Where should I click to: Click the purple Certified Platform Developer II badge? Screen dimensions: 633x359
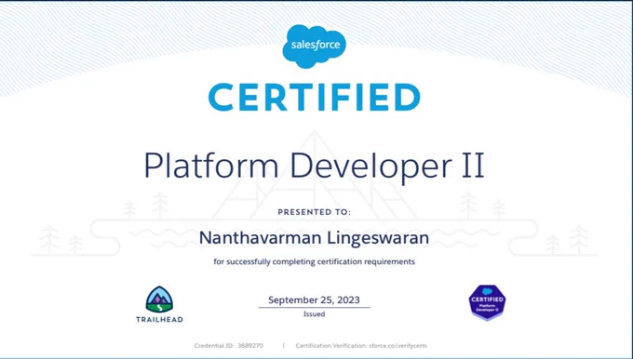[487, 302]
